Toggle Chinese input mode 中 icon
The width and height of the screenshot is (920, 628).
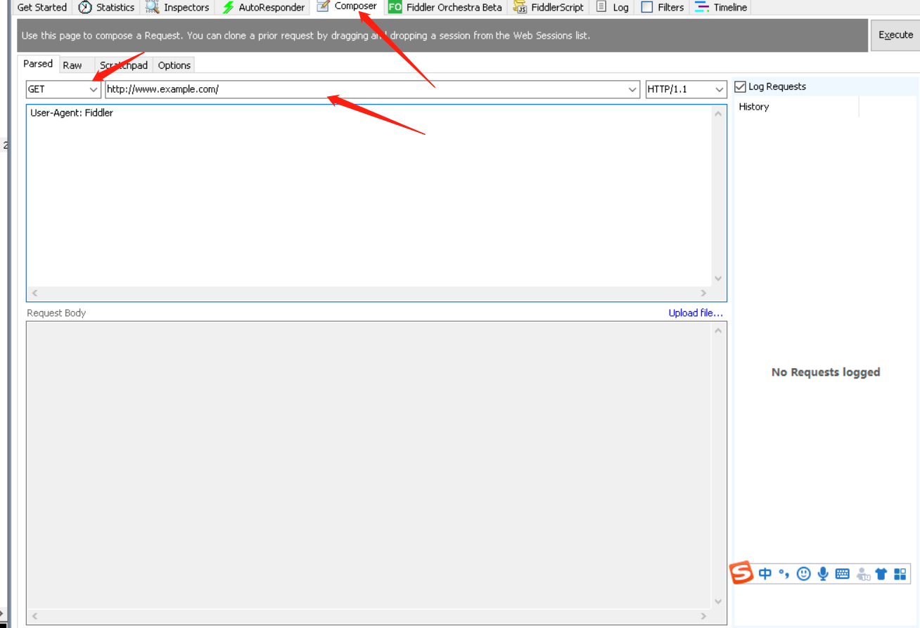tap(765, 574)
